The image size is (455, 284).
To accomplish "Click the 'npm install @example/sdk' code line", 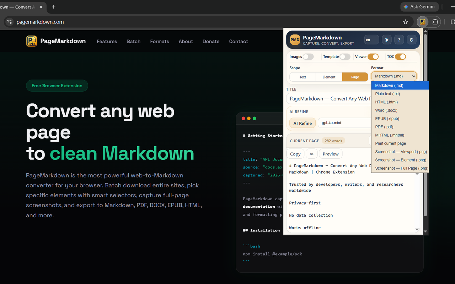I will [x=273, y=254].
